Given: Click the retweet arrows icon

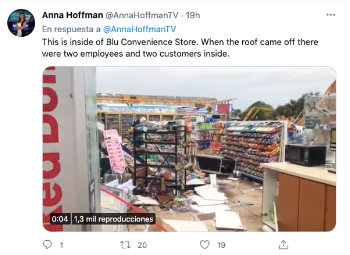Looking at the screenshot, I should click(125, 245).
